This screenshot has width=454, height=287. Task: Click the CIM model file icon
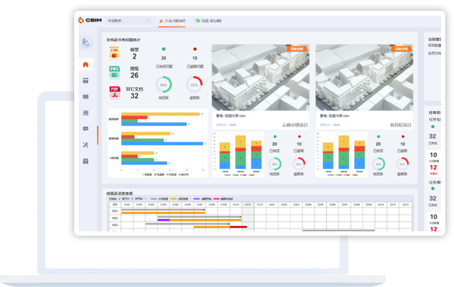[114, 53]
